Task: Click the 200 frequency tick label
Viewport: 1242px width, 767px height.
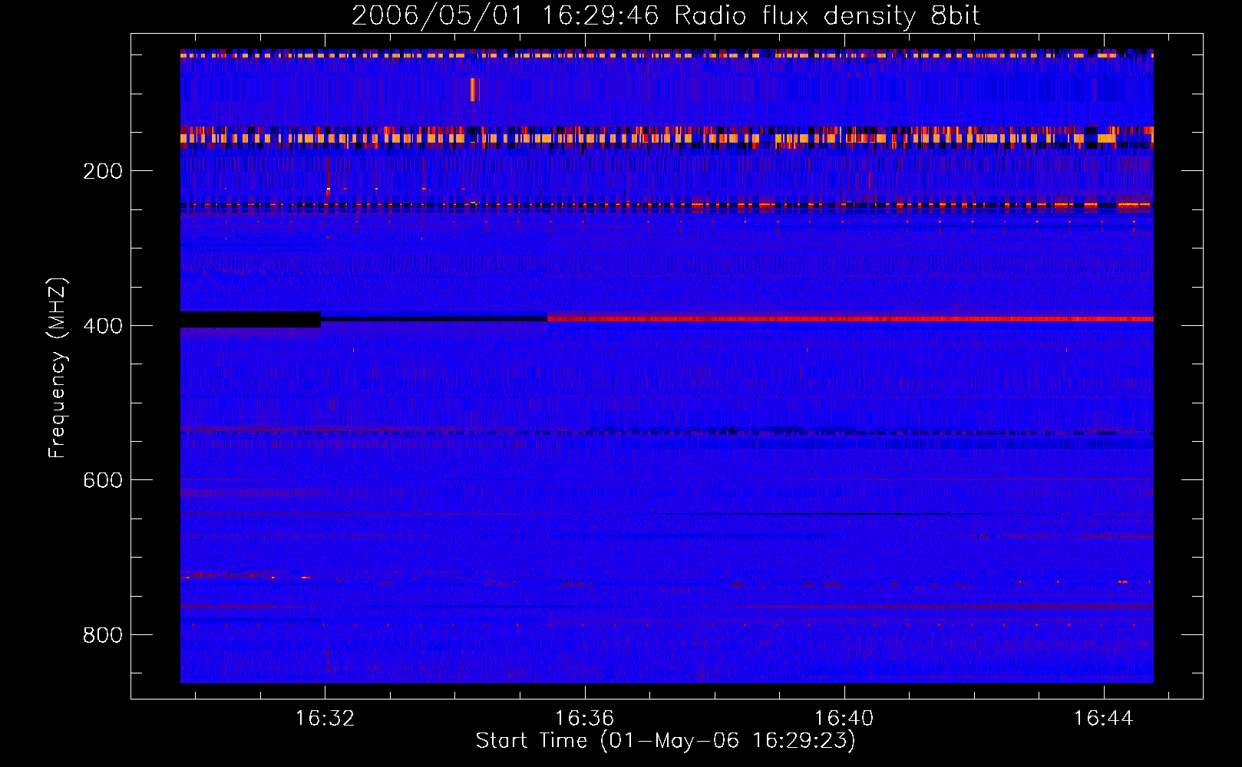Action: 103,171
